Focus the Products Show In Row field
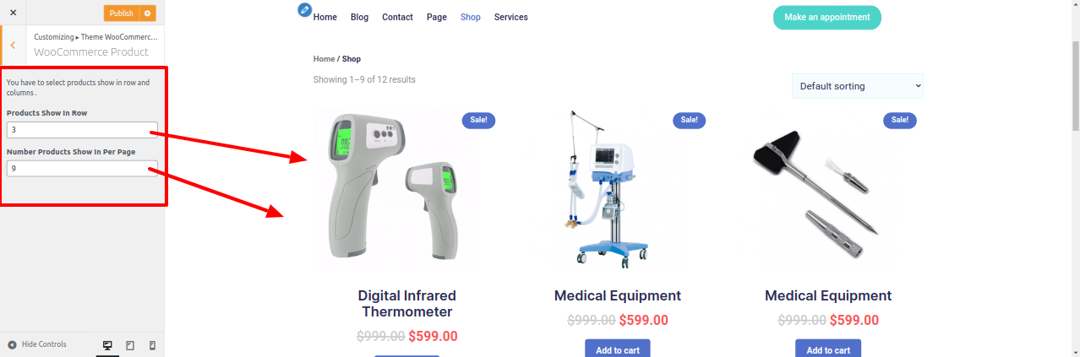Image resolution: width=1080 pixels, height=357 pixels. click(82, 129)
